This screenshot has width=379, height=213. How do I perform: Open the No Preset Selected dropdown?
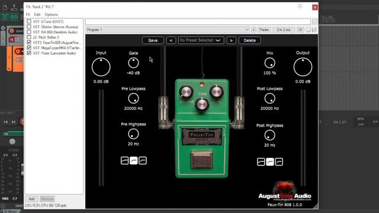(201, 40)
